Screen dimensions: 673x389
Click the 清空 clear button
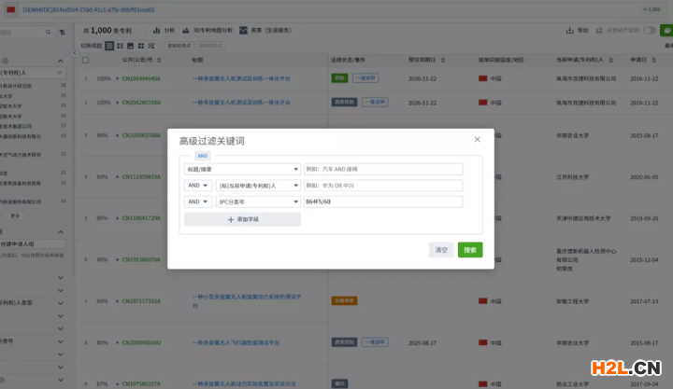tap(442, 250)
